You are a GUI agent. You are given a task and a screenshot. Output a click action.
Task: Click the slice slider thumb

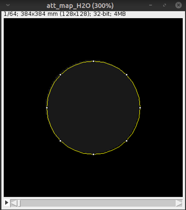[x=19, y=203]
